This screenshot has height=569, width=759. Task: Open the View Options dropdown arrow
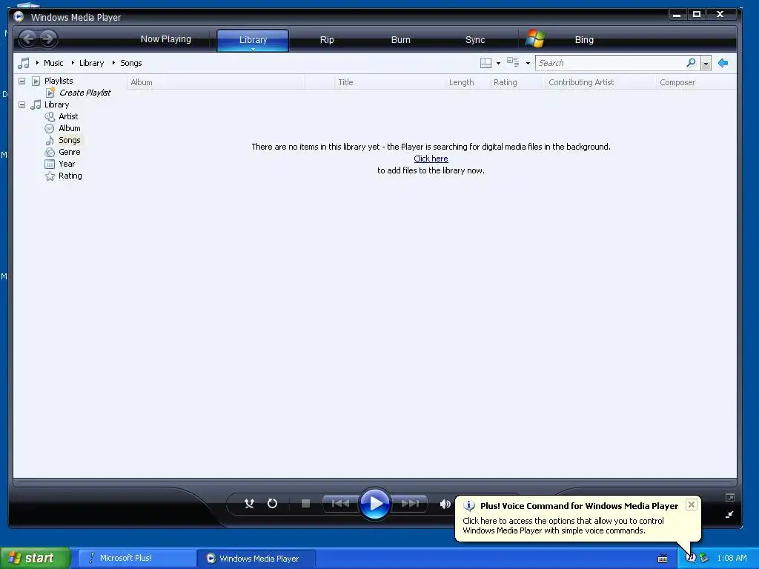pos(528,64)
